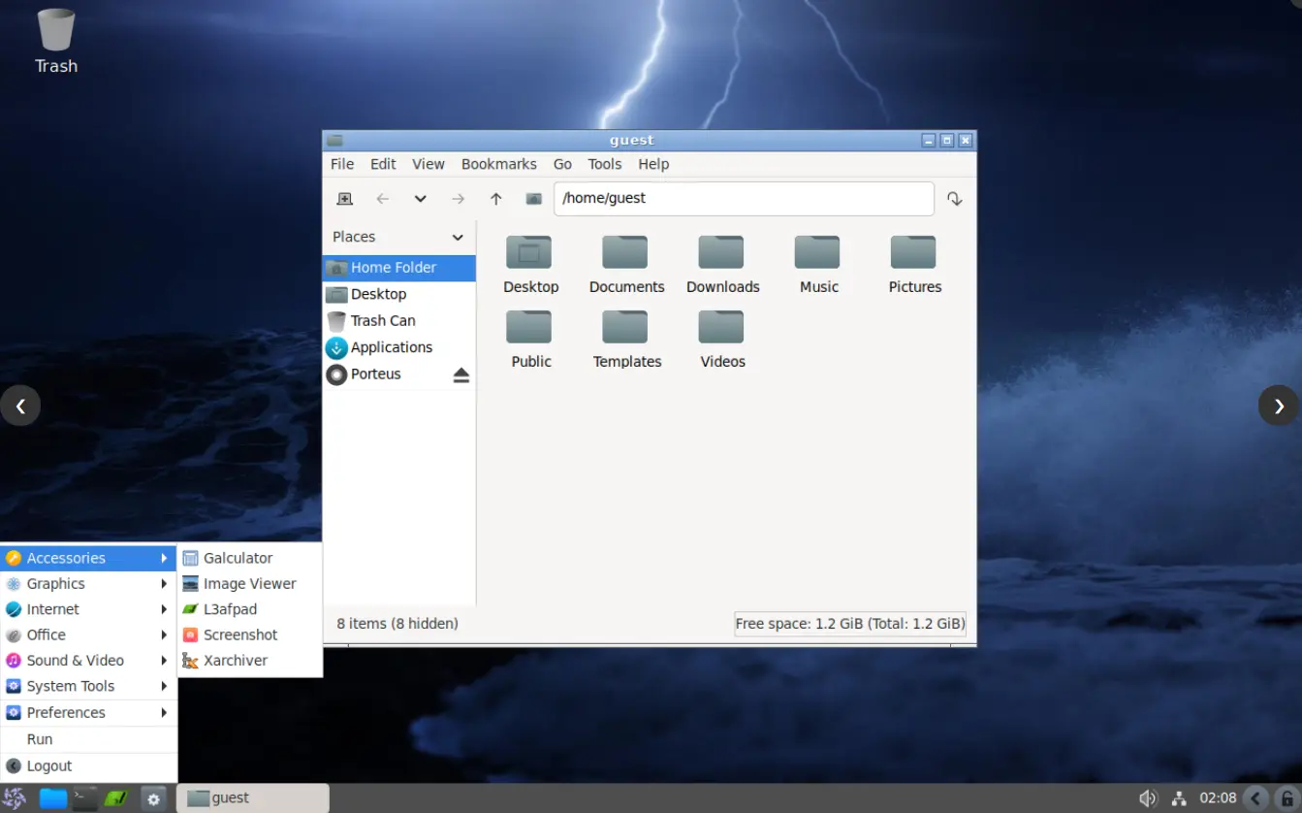
Task: Open the Tools menu
Action: (x=604, y=164)
